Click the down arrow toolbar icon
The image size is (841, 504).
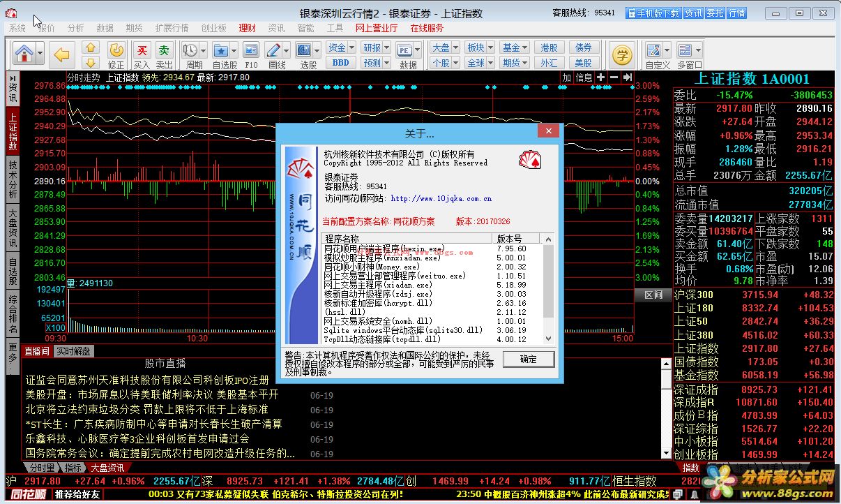click(x=91, y=62)
